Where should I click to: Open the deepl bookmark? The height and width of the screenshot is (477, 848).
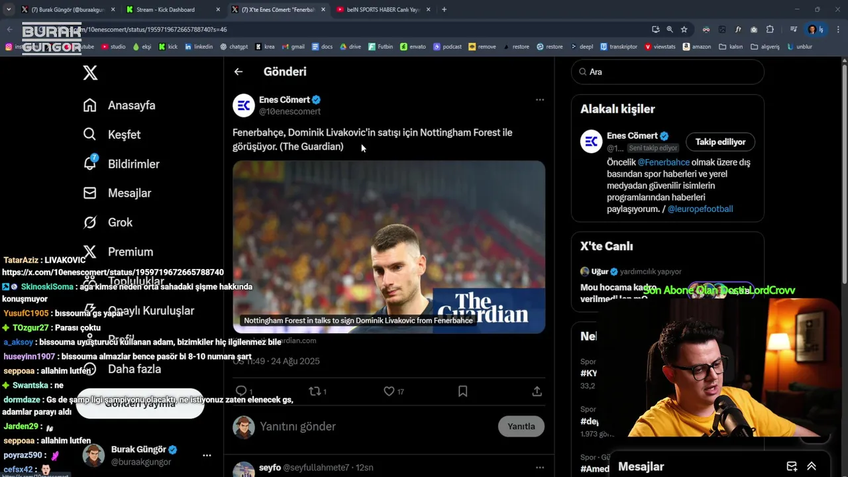tap(581, 47)
